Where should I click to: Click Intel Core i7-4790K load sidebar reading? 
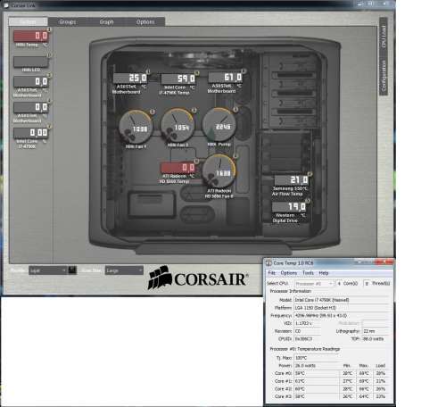[30, 133]
